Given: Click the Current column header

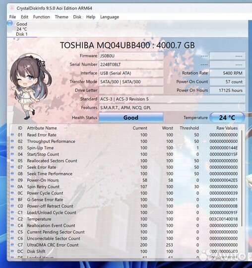Looking at the screenshot, I should pos(140,128).
